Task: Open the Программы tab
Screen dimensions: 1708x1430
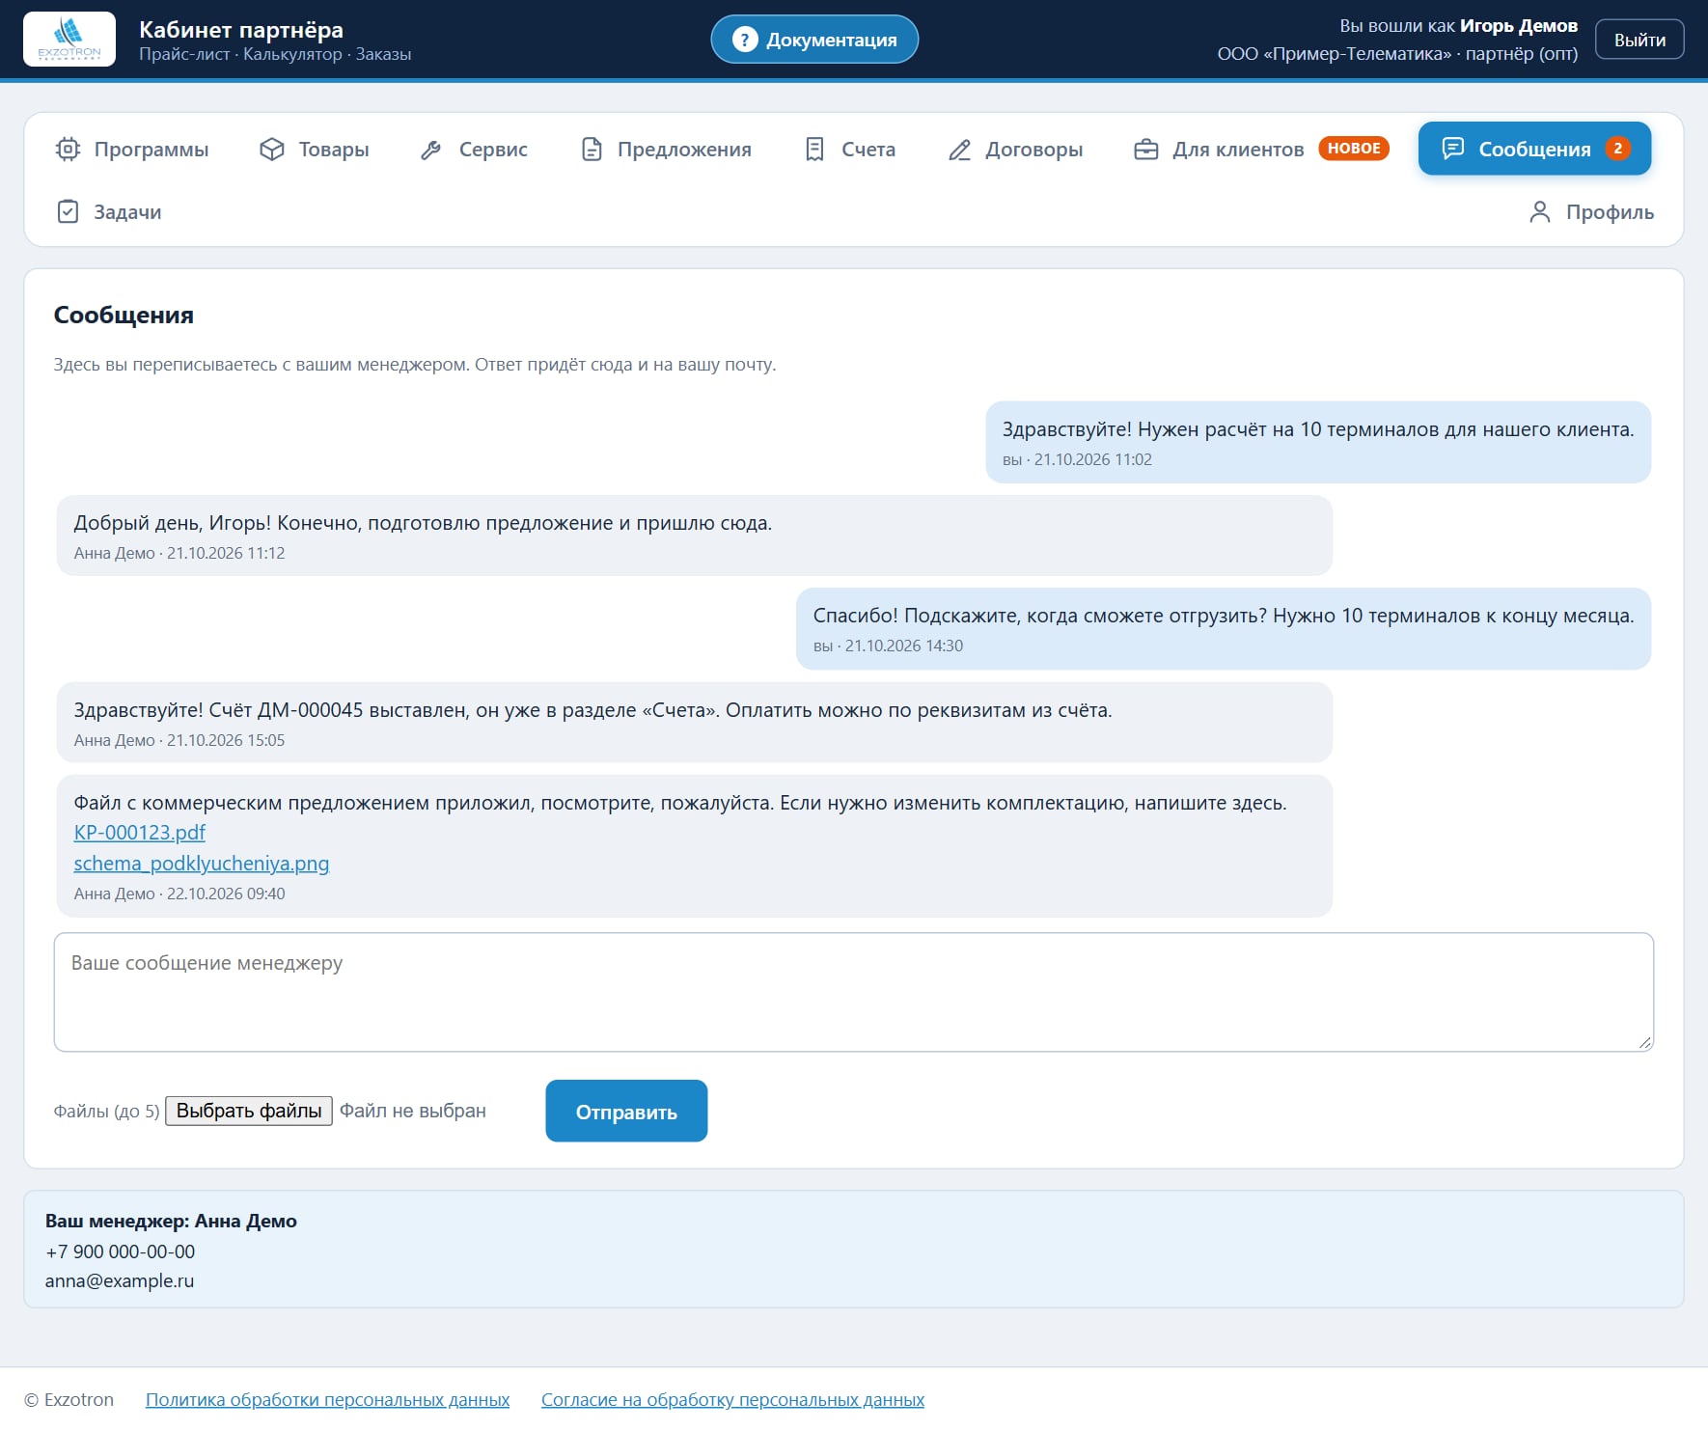Action: click(132, 150)
